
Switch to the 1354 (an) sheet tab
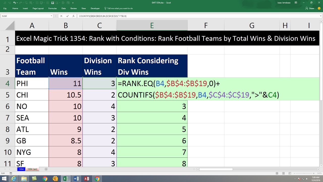32,169
